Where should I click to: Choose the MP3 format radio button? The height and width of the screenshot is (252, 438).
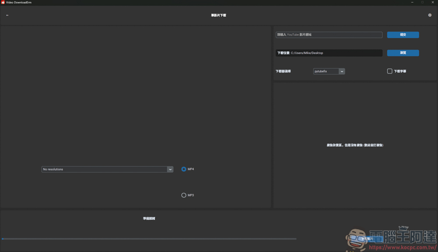pos(184,195)
